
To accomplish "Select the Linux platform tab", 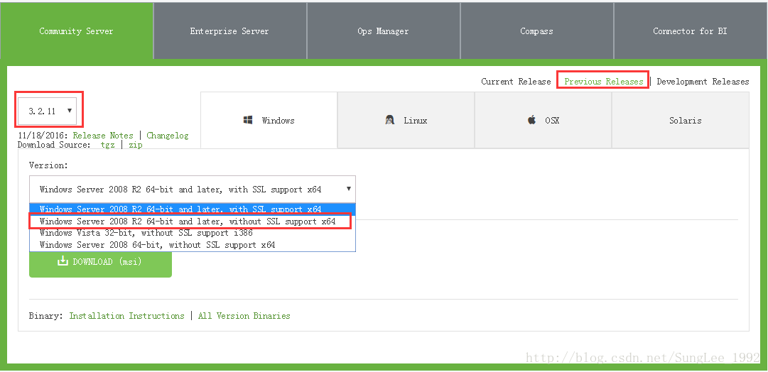I will tap(406, 120).
